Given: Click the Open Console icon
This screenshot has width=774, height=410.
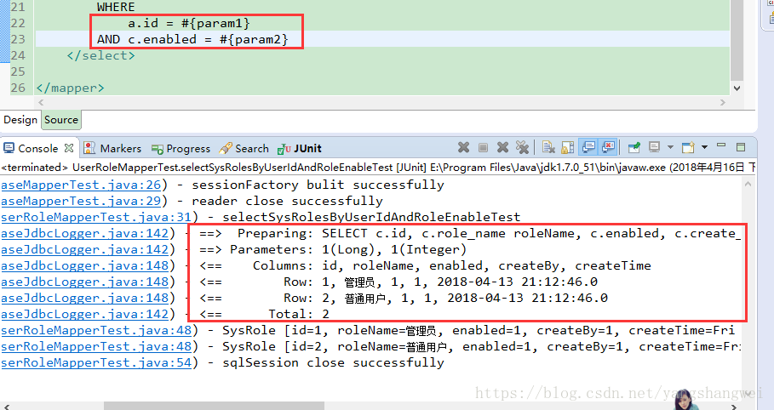Looking at the screenshot, I should tap(687, 148).
